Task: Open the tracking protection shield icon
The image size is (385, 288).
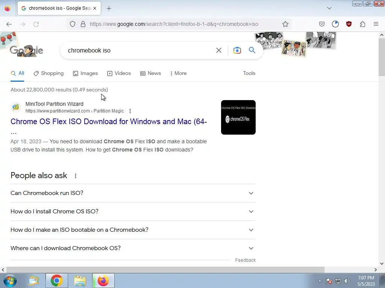Action: pos(73,24)
